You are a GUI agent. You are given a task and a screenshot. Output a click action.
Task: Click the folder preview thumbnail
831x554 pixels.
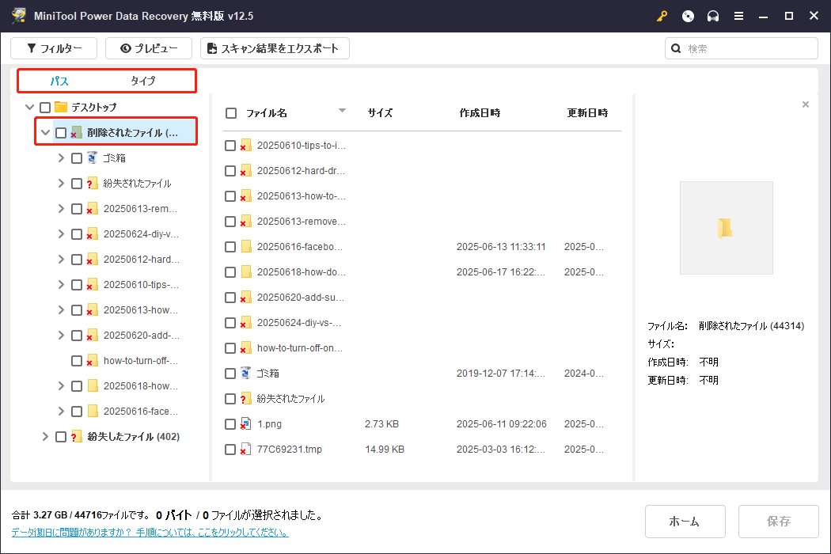726,228
